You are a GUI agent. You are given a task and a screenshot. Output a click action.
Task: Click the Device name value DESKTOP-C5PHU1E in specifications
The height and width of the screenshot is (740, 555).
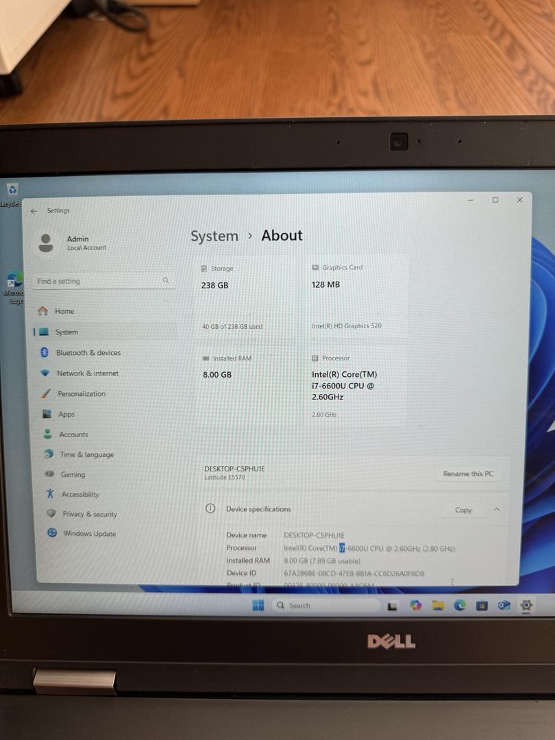tap(314, 535)
